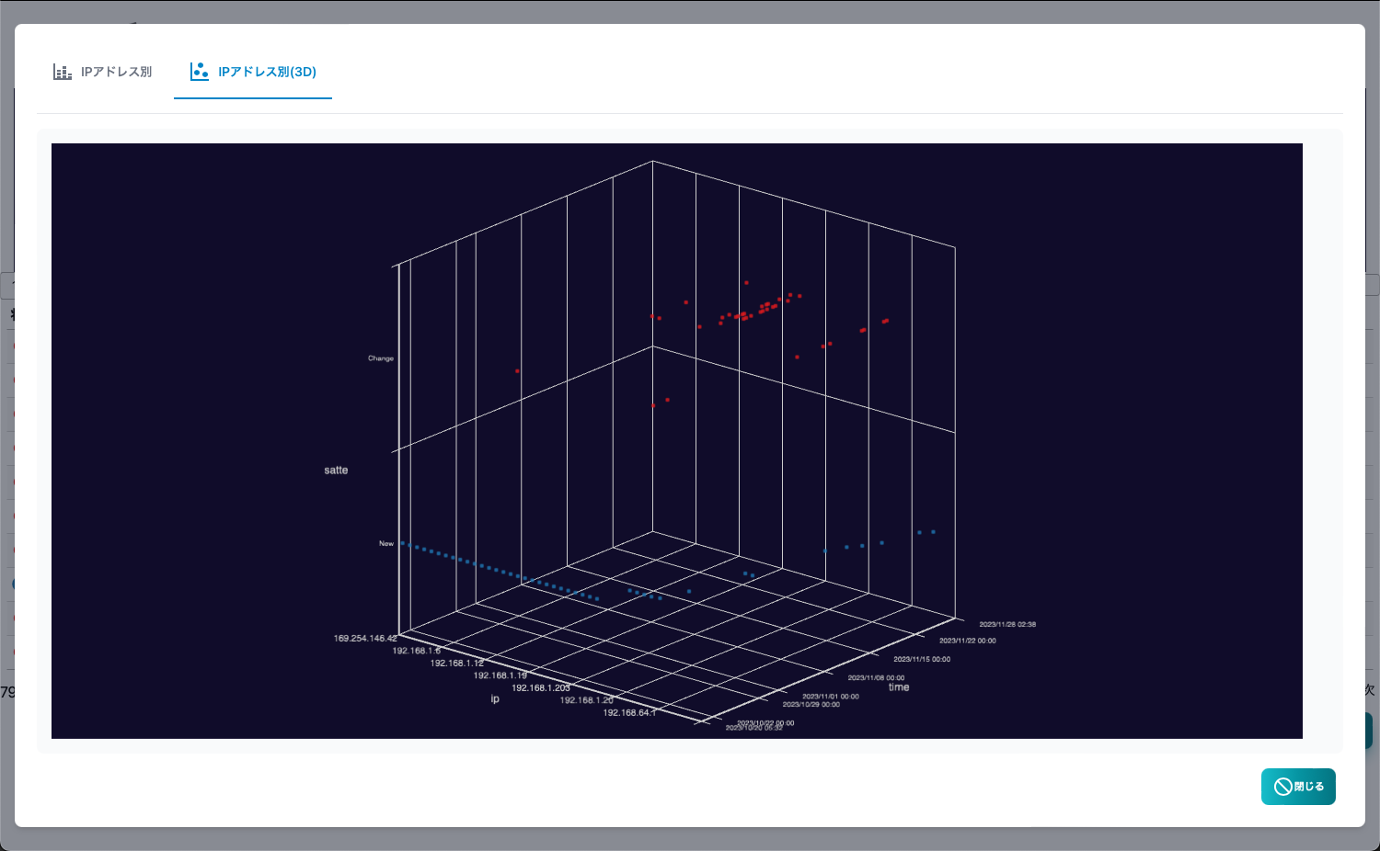Select the 169.254.146.42 IP tick label
This screenshot has height=851, width=1380.
coord(365,638)
